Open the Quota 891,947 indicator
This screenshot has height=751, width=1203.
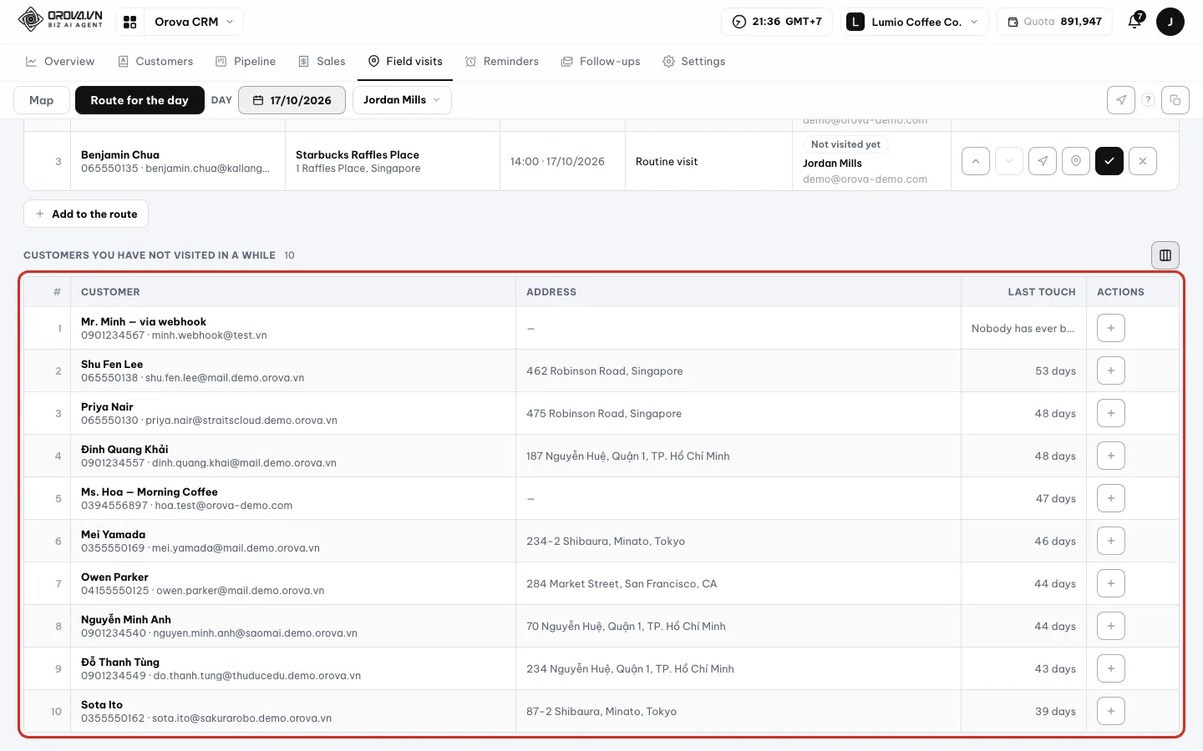coord(1054,22)
